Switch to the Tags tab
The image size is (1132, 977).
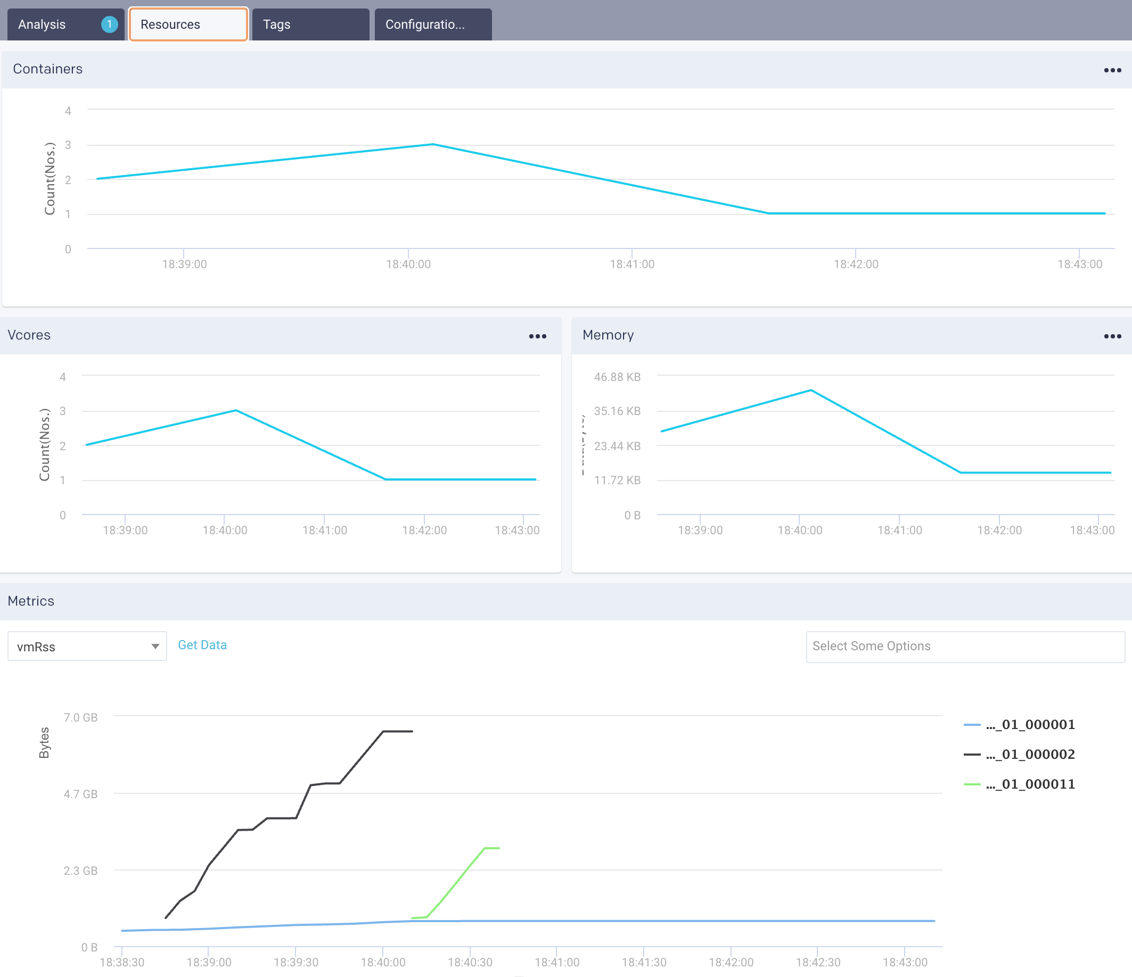(310, 24)
